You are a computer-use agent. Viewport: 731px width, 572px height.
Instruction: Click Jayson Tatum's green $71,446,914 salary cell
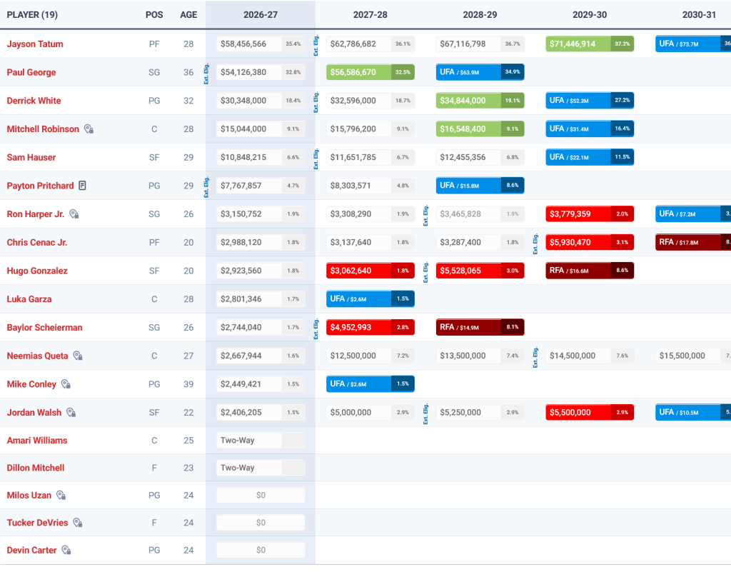[589, 44]
